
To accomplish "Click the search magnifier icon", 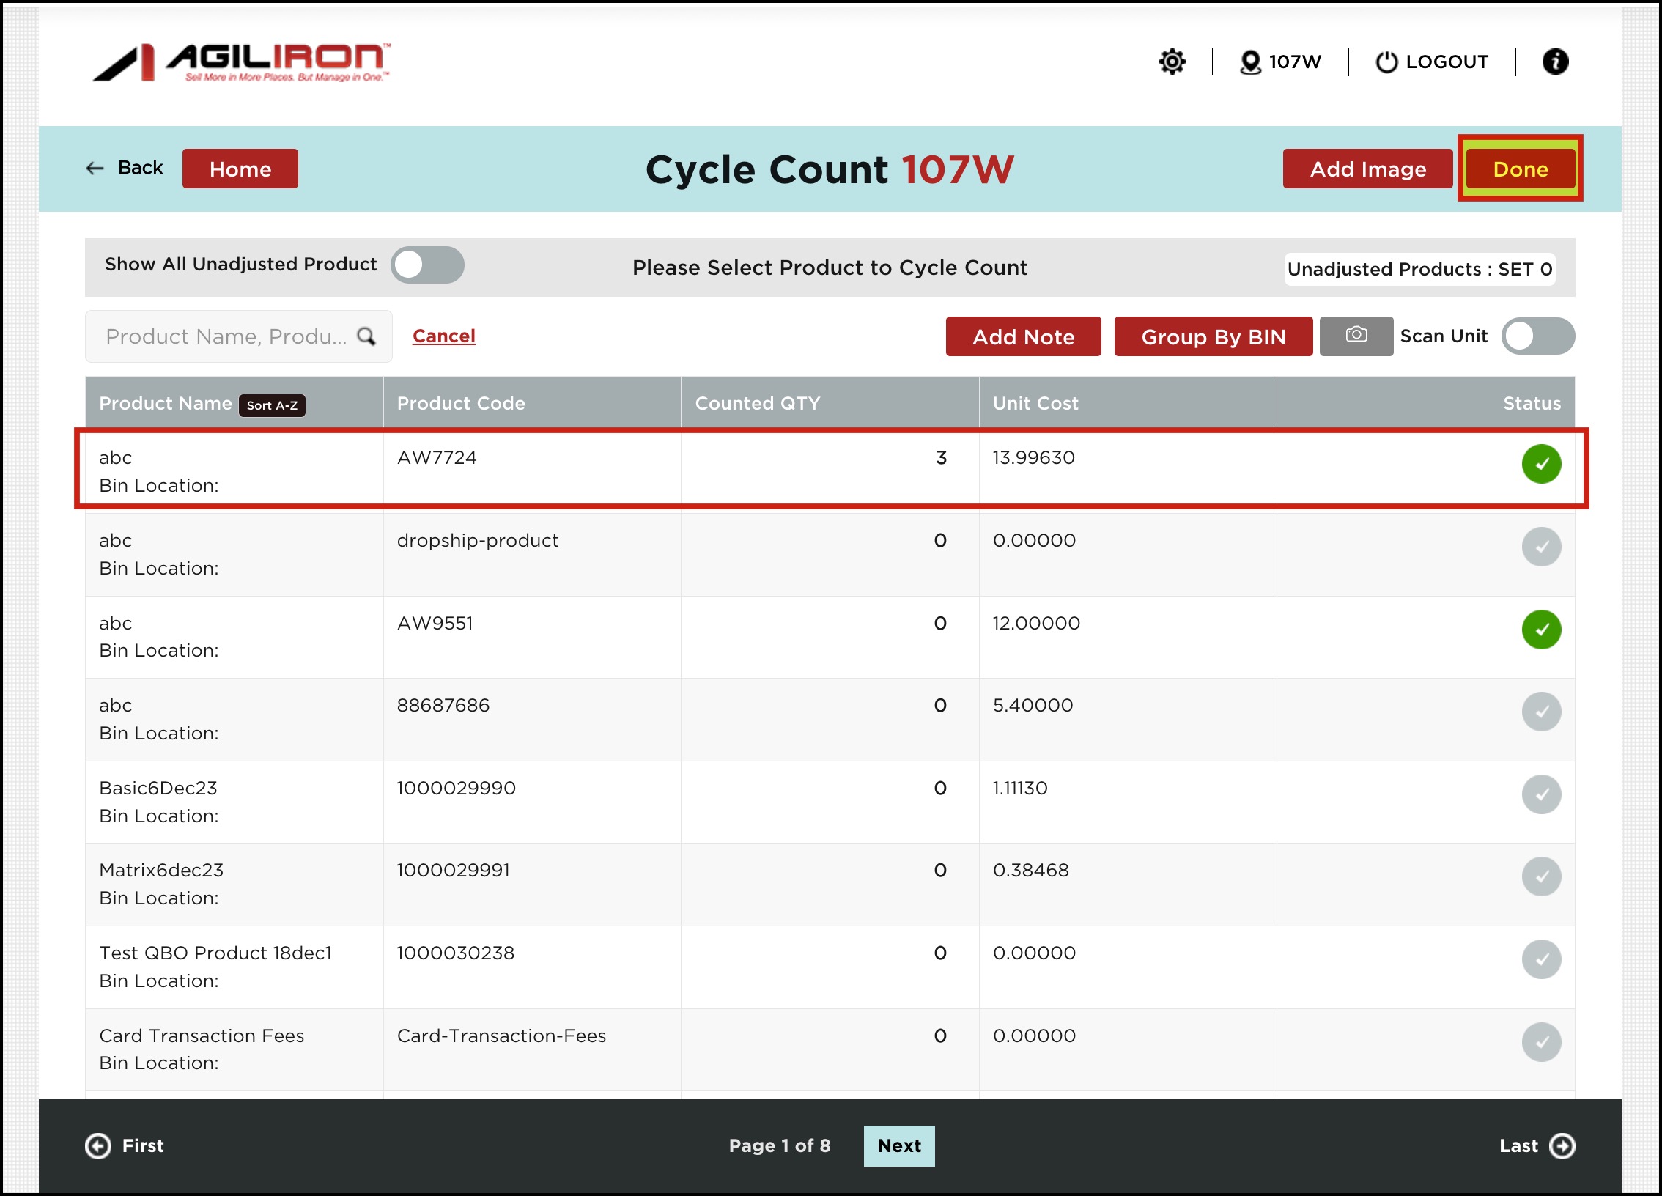I will tap(366, 336).
